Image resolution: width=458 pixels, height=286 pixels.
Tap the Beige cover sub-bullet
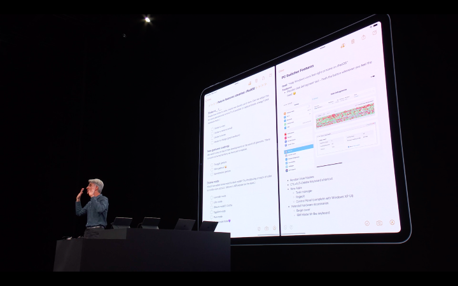[303, 210]
